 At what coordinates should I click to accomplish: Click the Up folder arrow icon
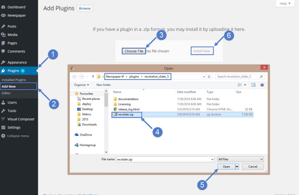[x=93, y=77]
